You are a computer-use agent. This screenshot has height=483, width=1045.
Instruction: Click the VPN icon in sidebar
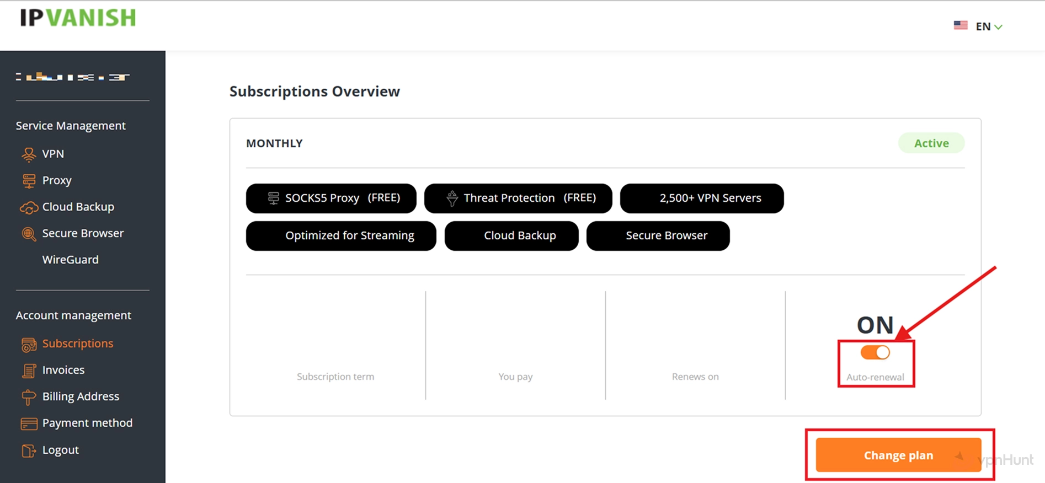(x=29, y=154)
